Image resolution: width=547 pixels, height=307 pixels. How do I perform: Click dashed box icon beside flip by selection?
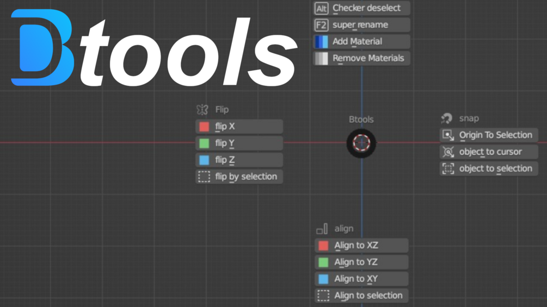(204, 177)
